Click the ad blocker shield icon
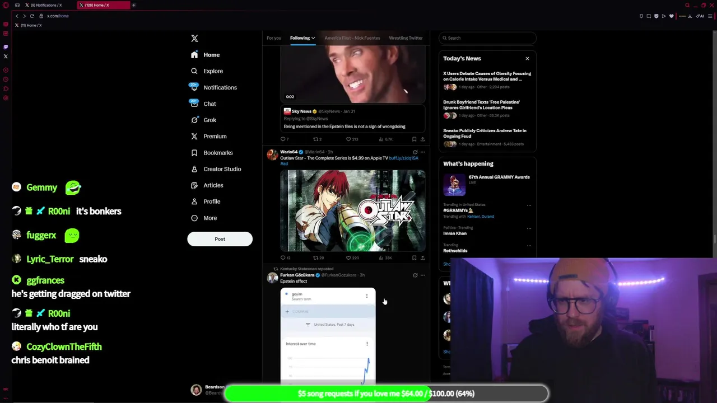The width and height of the screenshot is (717, 403). pyautogui.click(x=656, y=16)
